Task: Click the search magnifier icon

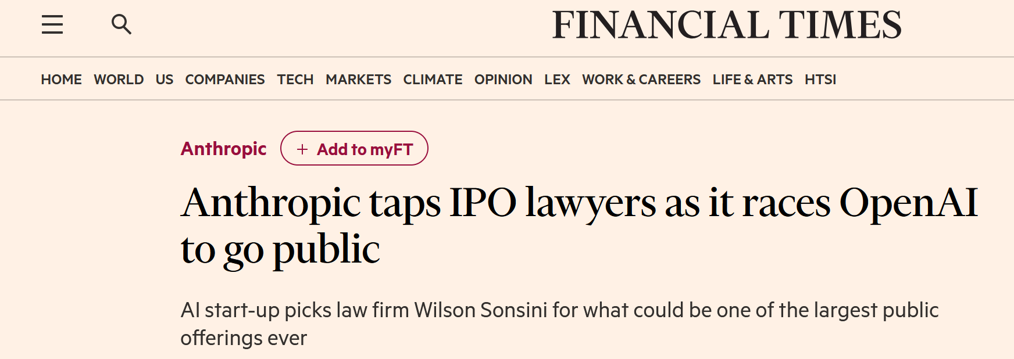Action: pyautogui.click(x=121, y=24)
